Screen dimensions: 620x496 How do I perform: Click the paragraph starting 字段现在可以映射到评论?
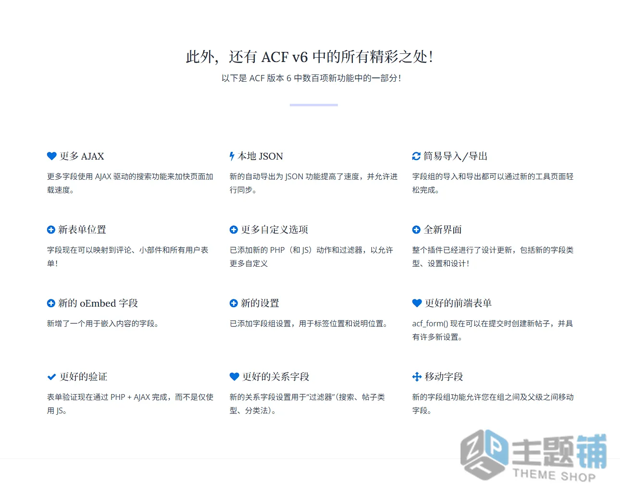(x=128, y=257)
